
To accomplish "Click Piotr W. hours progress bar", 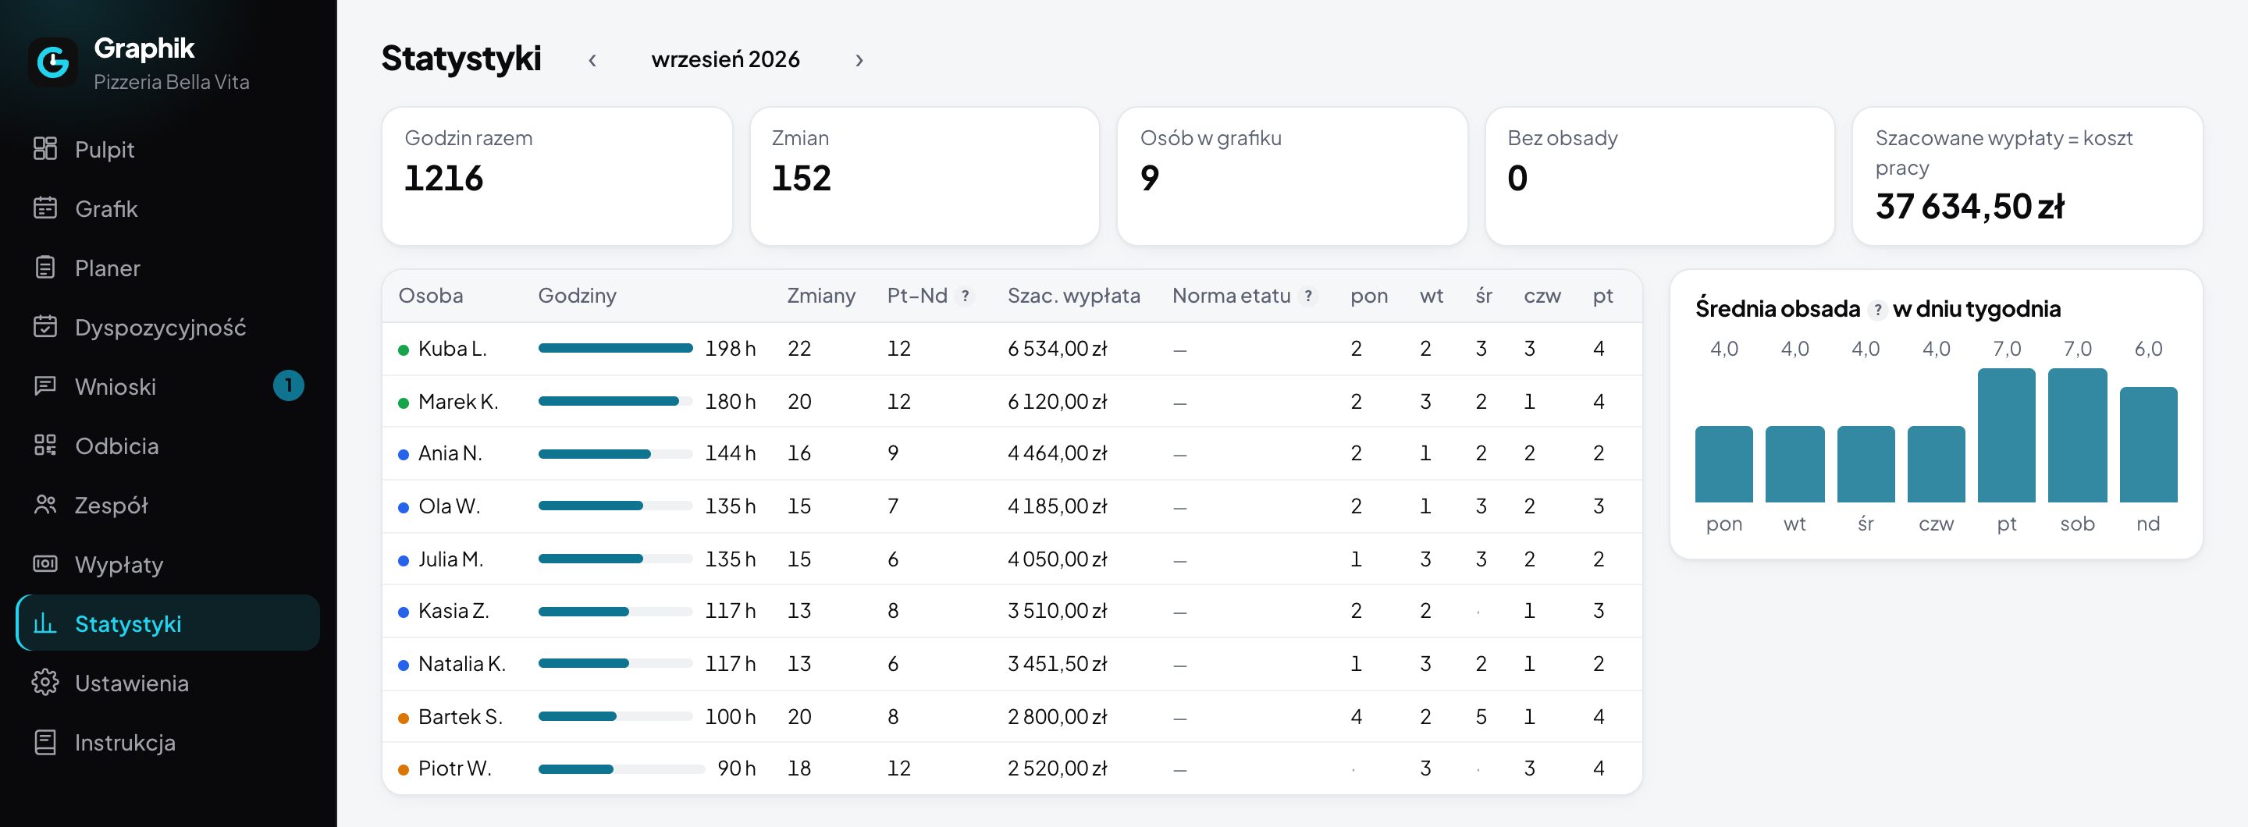I will coord(621,768).
